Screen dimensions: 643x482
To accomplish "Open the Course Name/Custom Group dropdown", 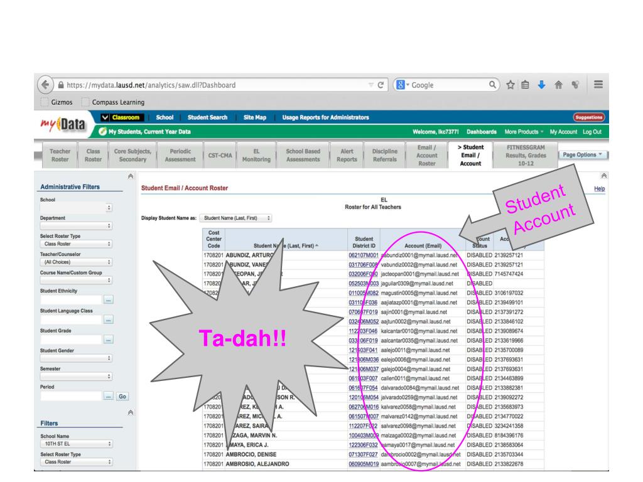I will tap(76, 281).
